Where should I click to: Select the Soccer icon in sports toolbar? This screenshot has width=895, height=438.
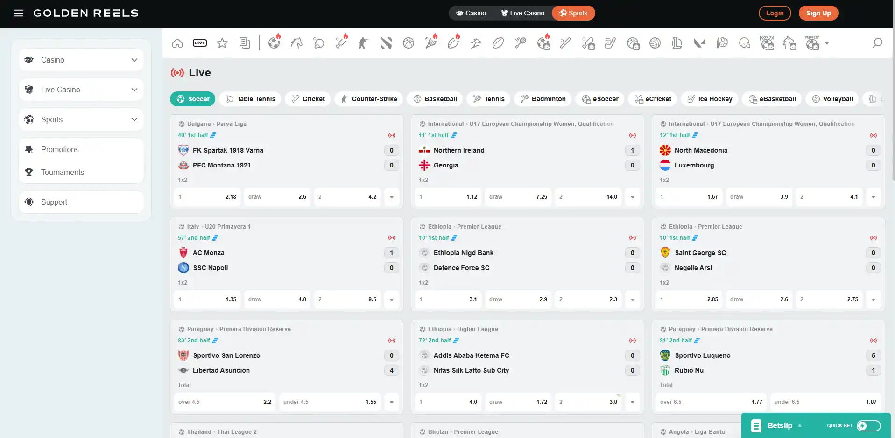tap(274, 43)
